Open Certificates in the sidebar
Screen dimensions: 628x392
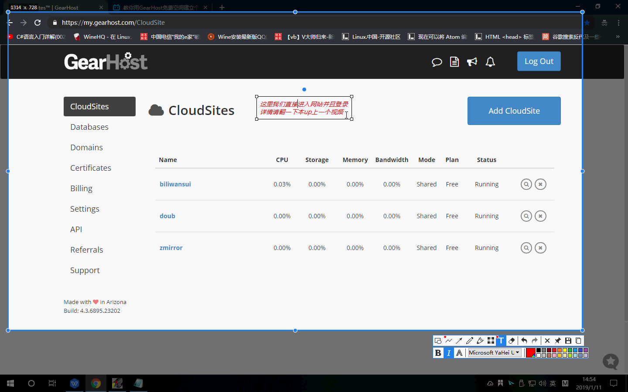(x=91, y=168)
